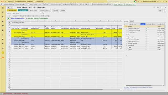The height and width of the screenshot is (95, 168).
Task: Click the search magnifier in the title bar
Action: tap(108, 1)
